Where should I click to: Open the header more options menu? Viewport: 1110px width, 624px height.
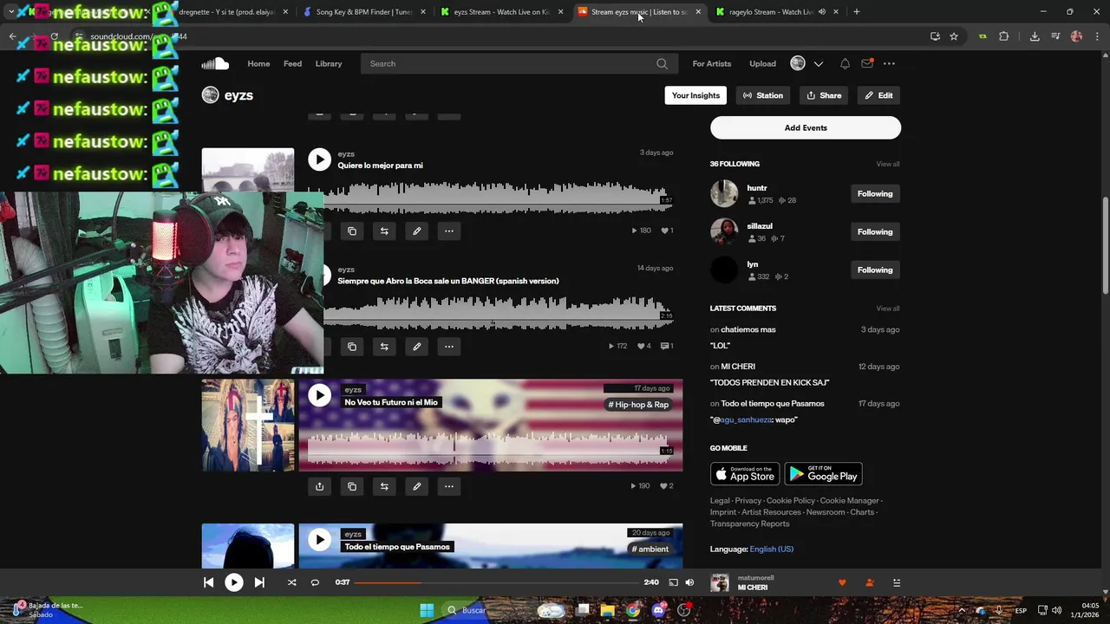click(889, 63)
